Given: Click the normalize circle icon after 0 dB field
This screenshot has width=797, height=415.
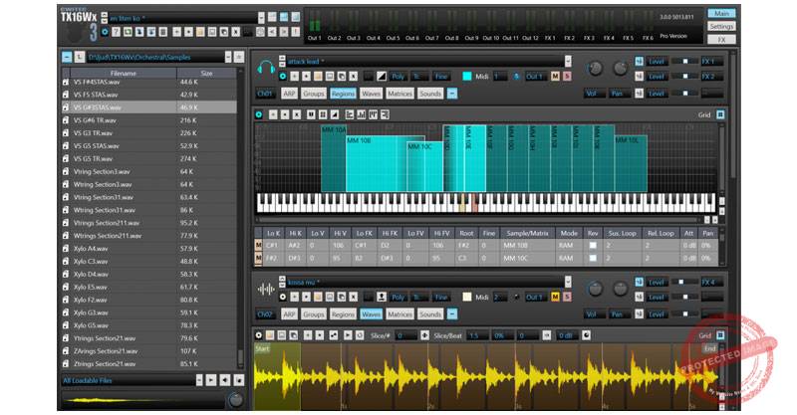Looking at the screenshot, I should tap(586, 335).
